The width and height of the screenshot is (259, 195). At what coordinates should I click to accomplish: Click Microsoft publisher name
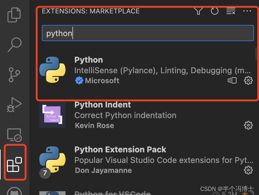(x=102, y=81)
